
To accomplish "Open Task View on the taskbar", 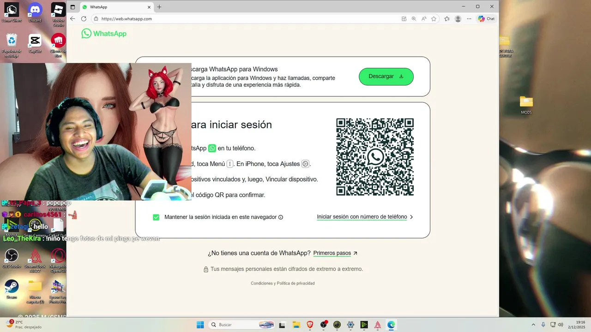I will 282,325.
